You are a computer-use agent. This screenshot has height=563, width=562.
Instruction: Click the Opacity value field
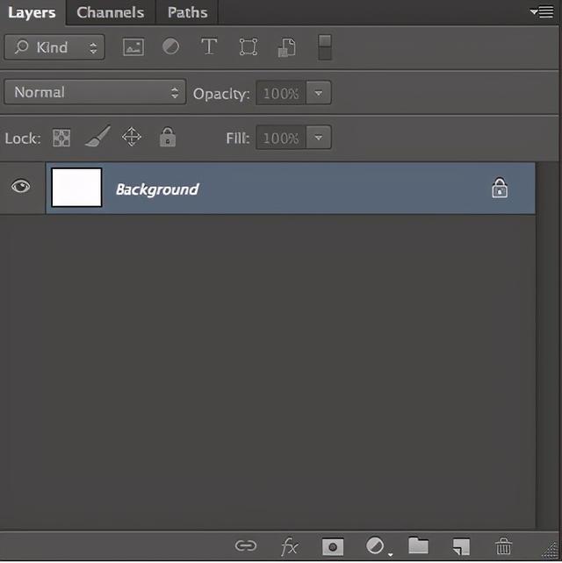[x=281, y=93]
